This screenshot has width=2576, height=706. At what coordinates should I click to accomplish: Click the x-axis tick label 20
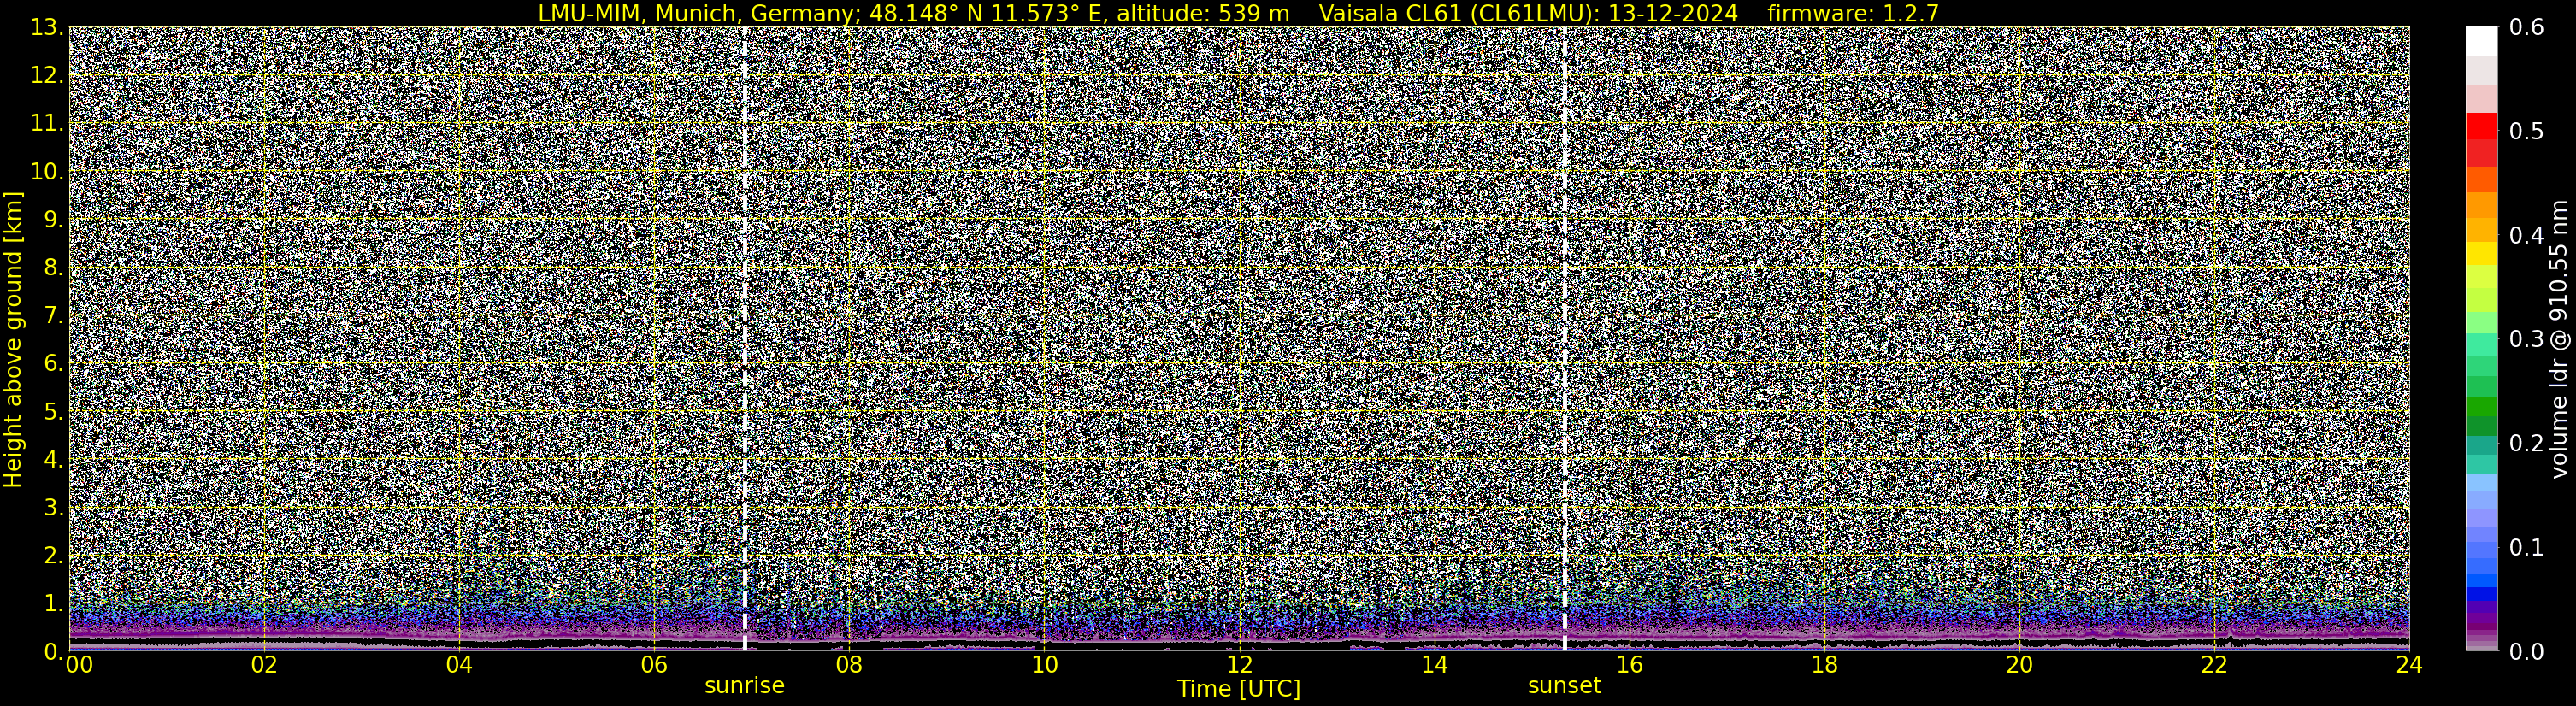click(2019, 665)
